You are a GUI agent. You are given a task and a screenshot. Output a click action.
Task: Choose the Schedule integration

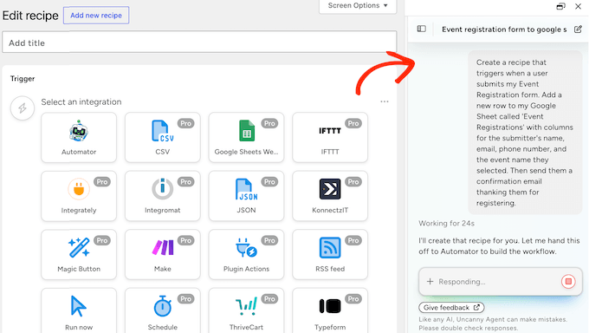[163, 310]
